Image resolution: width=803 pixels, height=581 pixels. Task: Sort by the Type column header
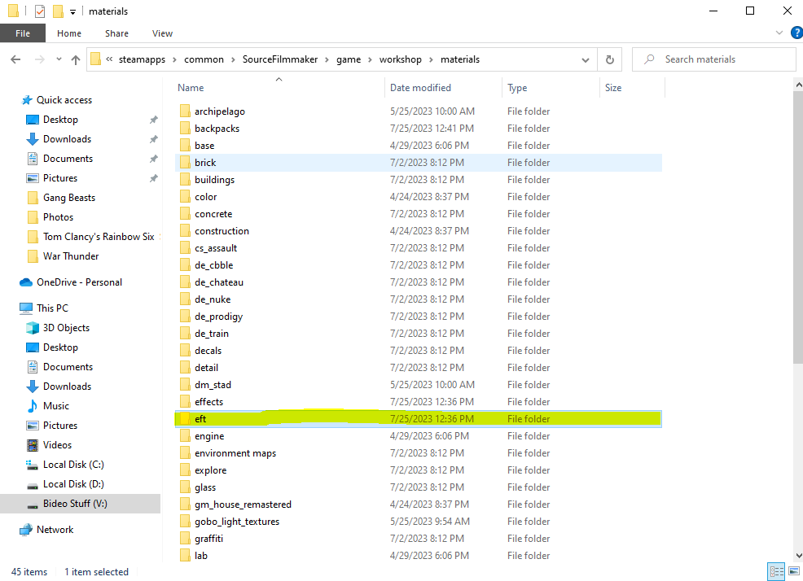[x=551, y=88]
